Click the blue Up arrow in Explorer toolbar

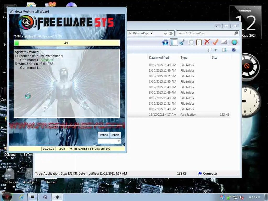coord(165,42)
